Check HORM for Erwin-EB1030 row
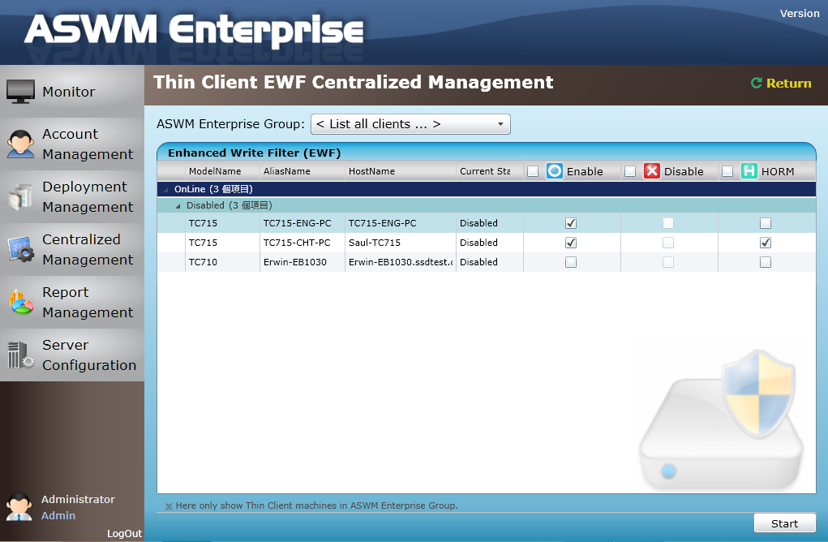The height and width of the screenshot is (542, 828). [x=766, y=262]
